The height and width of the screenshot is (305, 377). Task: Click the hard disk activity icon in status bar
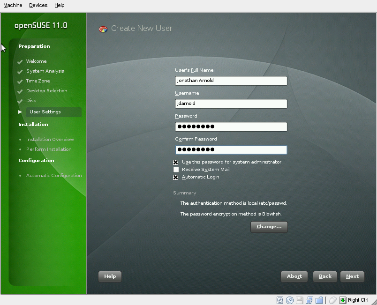pos(280,300)
